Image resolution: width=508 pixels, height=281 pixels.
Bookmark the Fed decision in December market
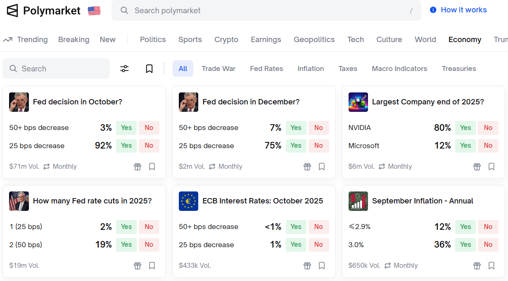(322, 167)
